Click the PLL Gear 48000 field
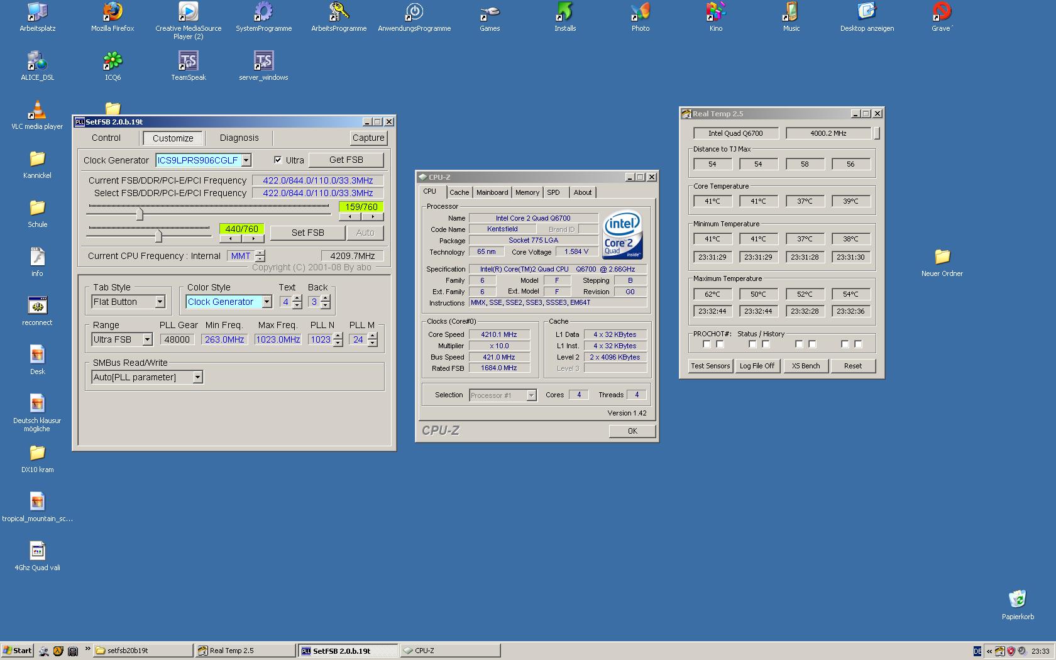1056x660 pixels. tap(178, 339)
